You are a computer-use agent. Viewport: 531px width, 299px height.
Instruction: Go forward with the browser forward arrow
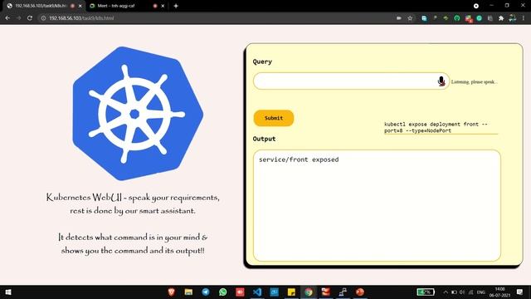(x=18, y=18)
